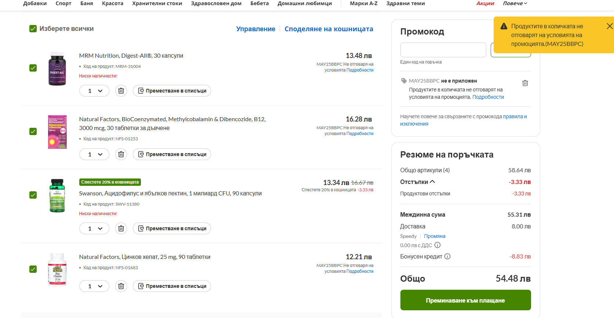This screenshot has height=318, width=614.
Task: Open the Марки A-Z menu item
Action: click(363, 3)
